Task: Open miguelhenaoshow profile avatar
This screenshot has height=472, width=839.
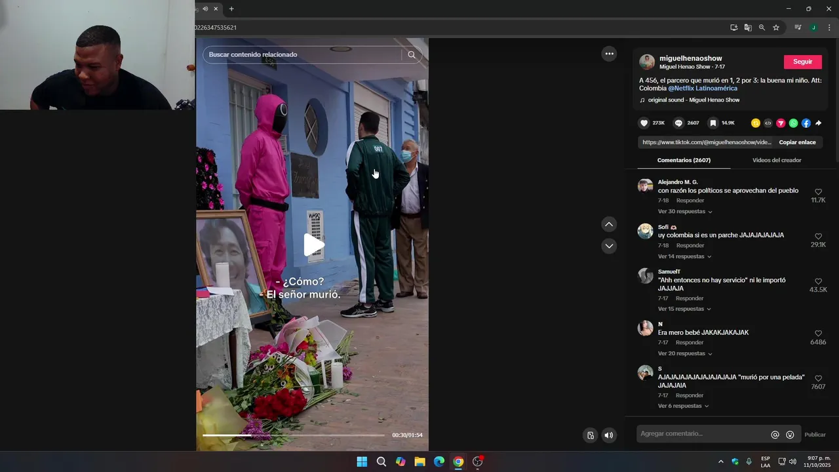Action: point(647,62)
